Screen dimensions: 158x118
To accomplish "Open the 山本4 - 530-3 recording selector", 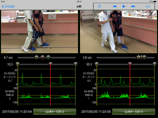I will pyautogui.click(x=134, y=112).
